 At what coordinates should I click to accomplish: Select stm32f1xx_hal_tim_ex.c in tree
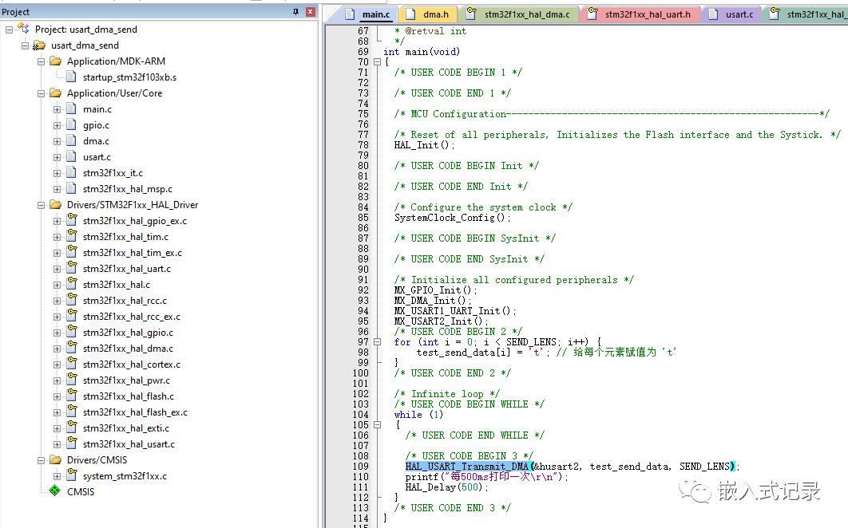point(132,253)
